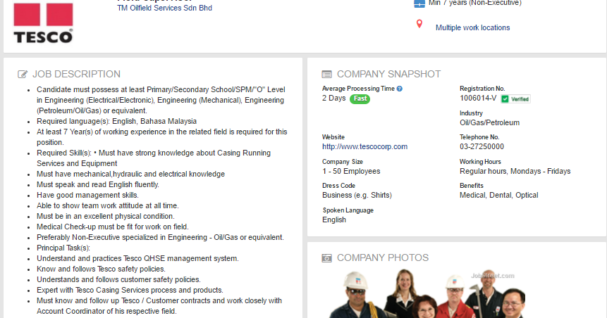The width and height of the screenshot is (607, 318).
Task: Click the 'English' spoken language value
Action: (334, 220)
